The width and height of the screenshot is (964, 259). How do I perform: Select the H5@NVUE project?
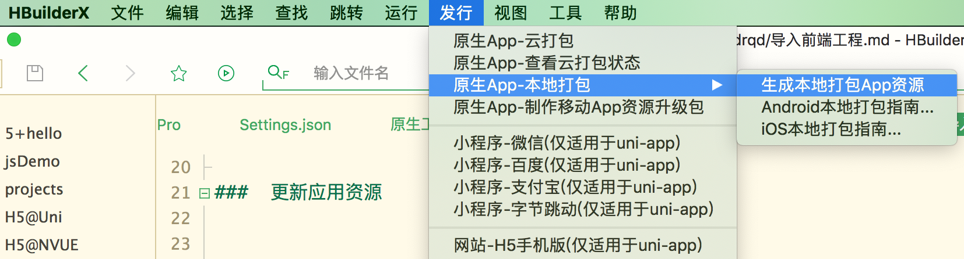pos(41,245)
